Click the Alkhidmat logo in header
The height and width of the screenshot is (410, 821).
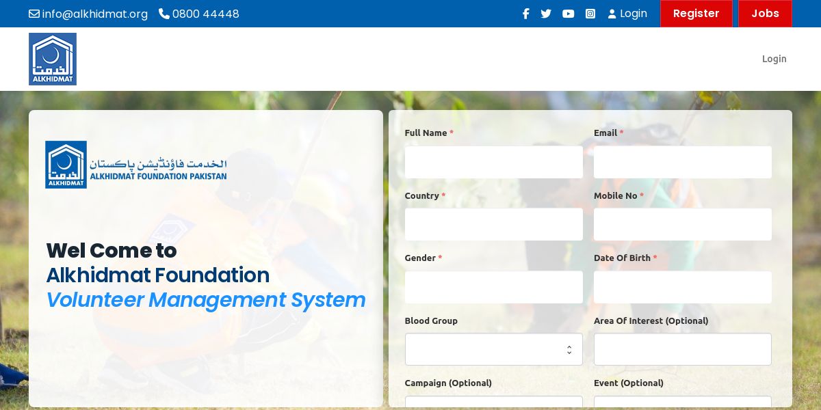coord(53,59)
